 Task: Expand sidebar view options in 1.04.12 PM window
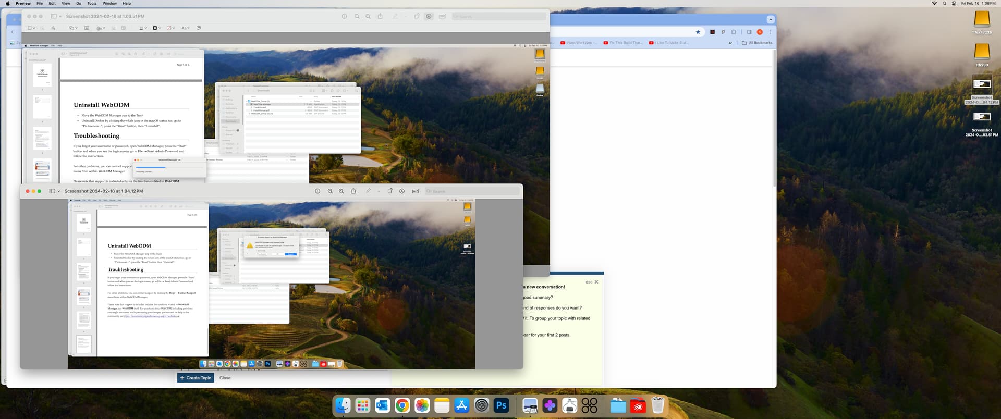(x=58, y=191)
